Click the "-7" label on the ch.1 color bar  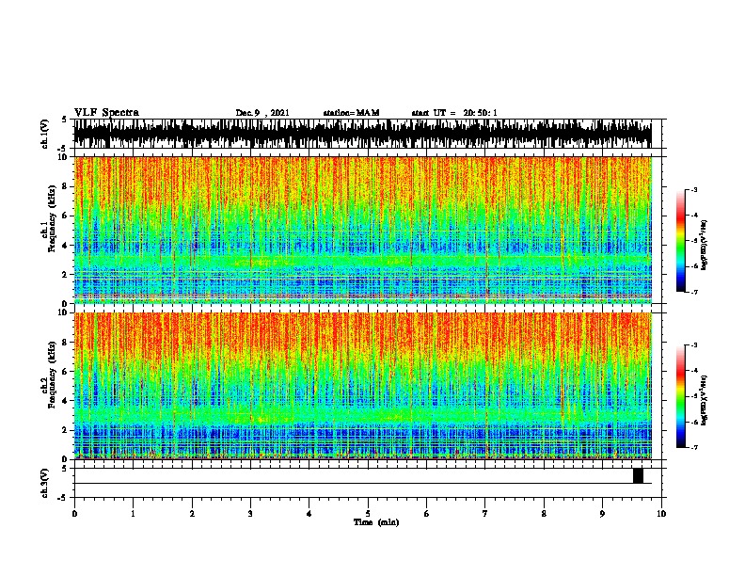click(694, 292)
